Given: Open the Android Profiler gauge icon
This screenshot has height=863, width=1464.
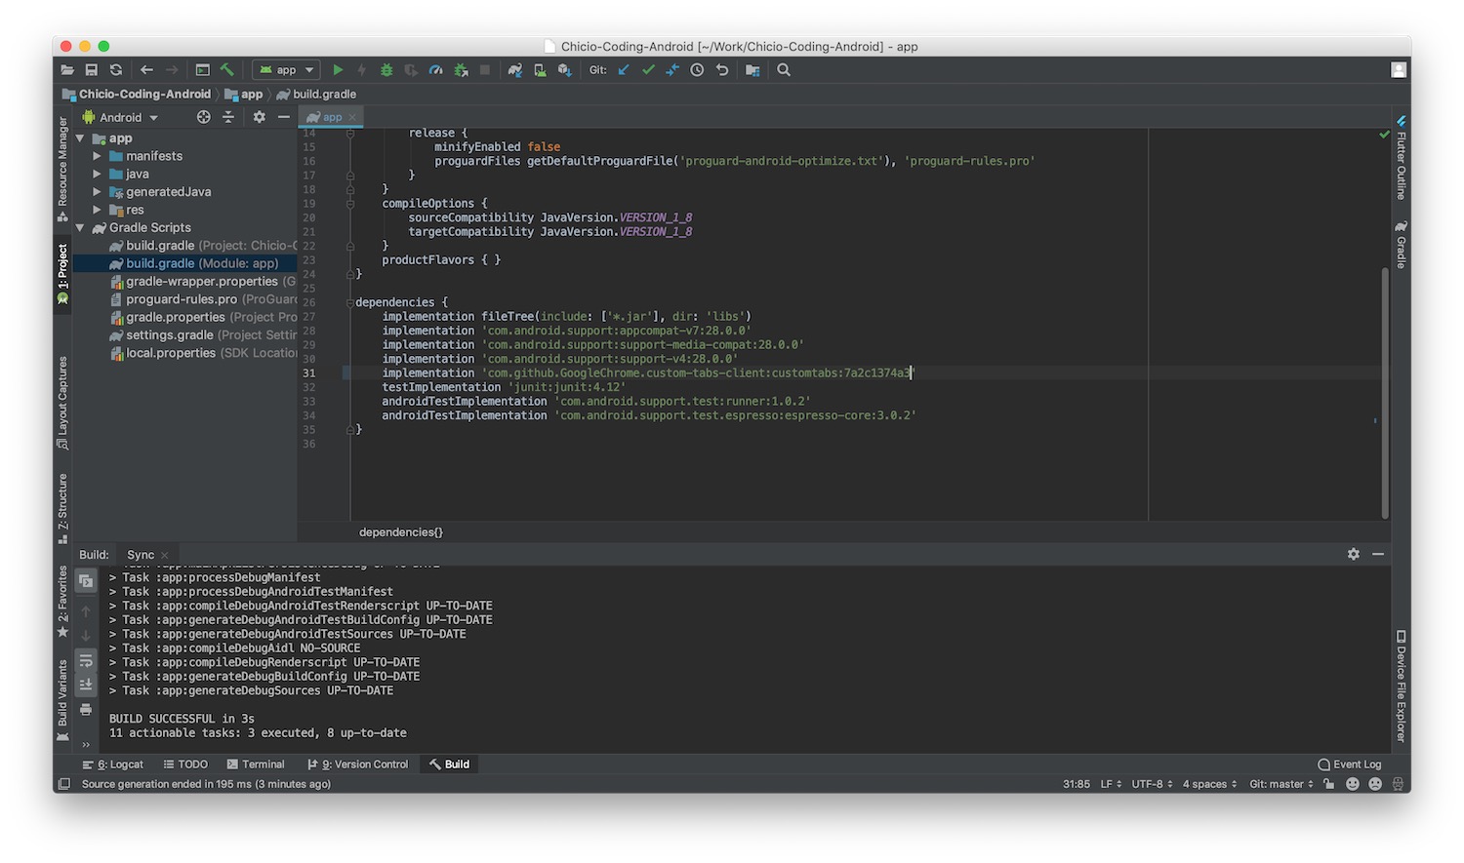Looking at the screenshot, I should [x=436, y=70].
